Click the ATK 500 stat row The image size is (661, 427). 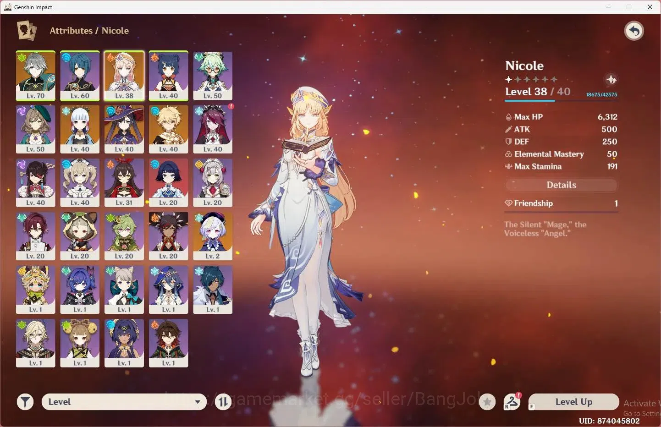pyautogui.click(x=561, y=129)
